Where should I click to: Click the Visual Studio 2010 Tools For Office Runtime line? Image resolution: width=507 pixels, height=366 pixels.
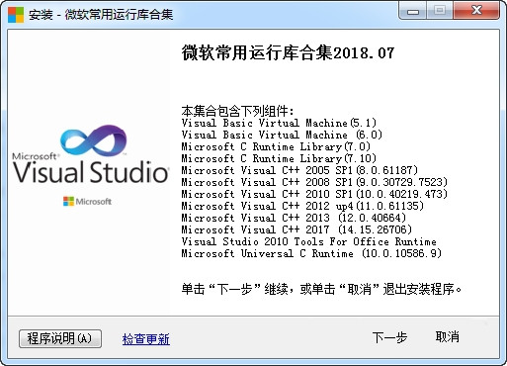point(309,241)
